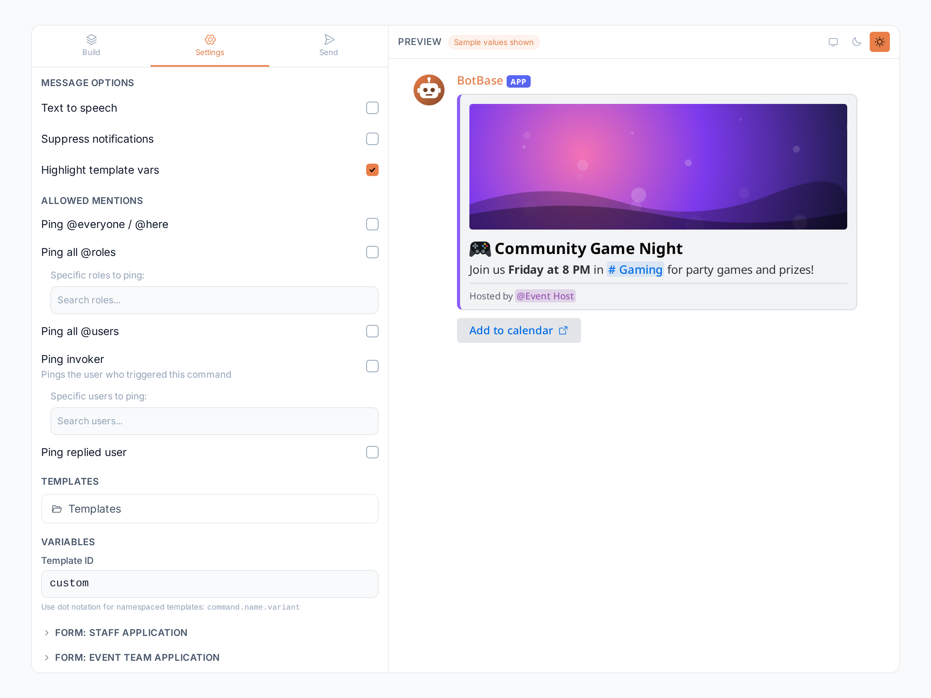This screenshot has width=931, height=698.
Task: Switch to the Build tab
Action: pos(91,46)
